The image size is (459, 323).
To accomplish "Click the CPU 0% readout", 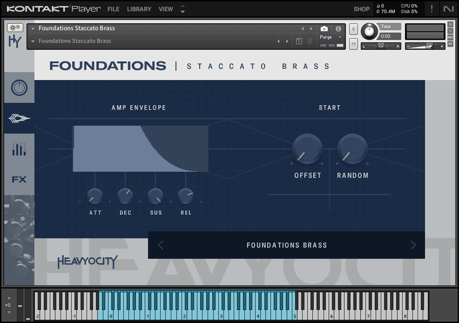I will pos(409,6).
